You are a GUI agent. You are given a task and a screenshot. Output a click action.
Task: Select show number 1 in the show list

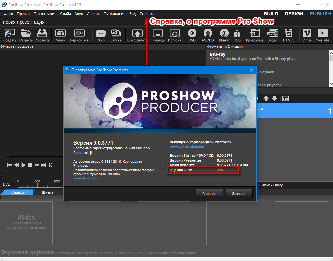point(295,111)
